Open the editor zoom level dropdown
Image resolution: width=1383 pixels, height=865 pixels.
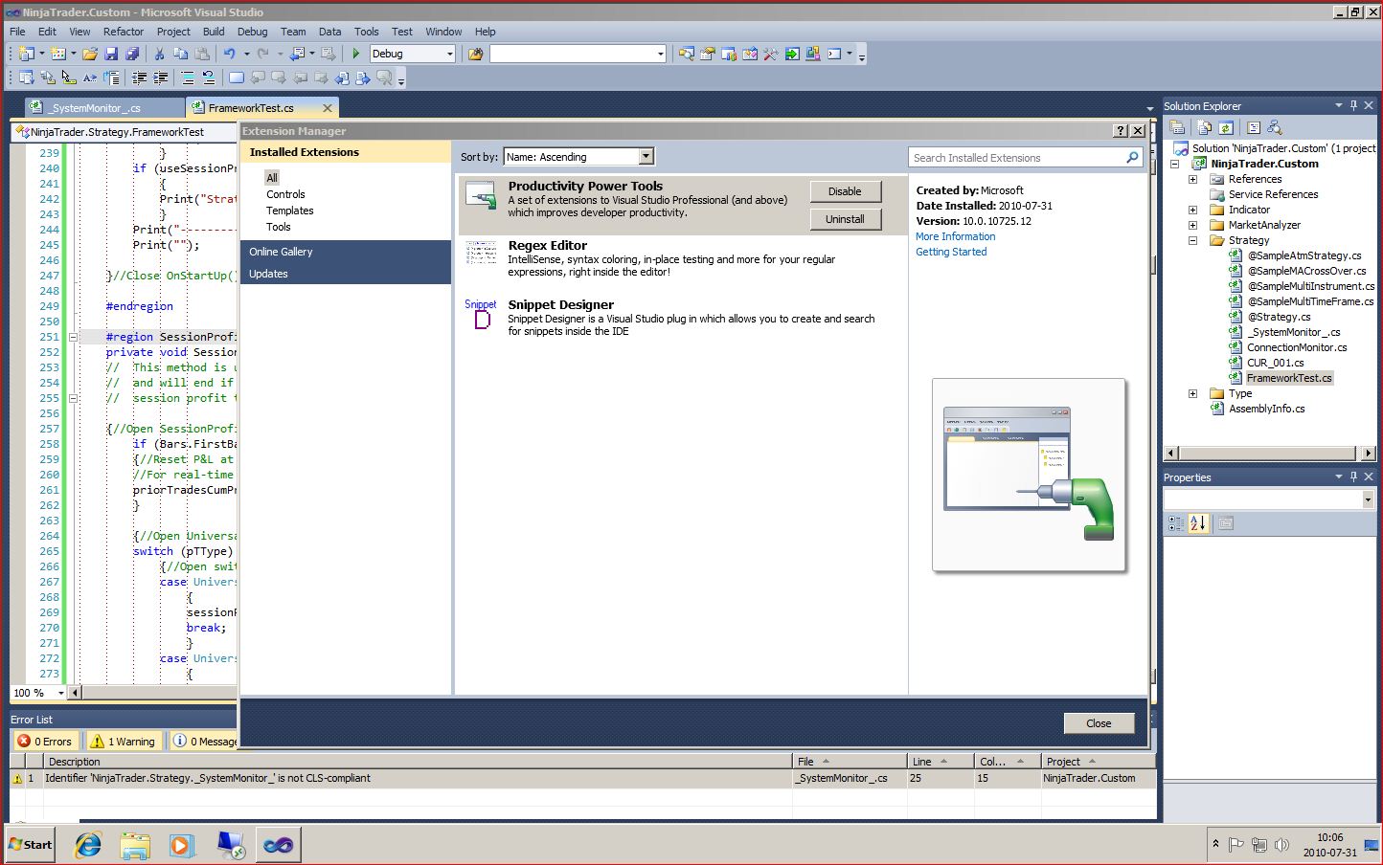(x=61, y=693)
